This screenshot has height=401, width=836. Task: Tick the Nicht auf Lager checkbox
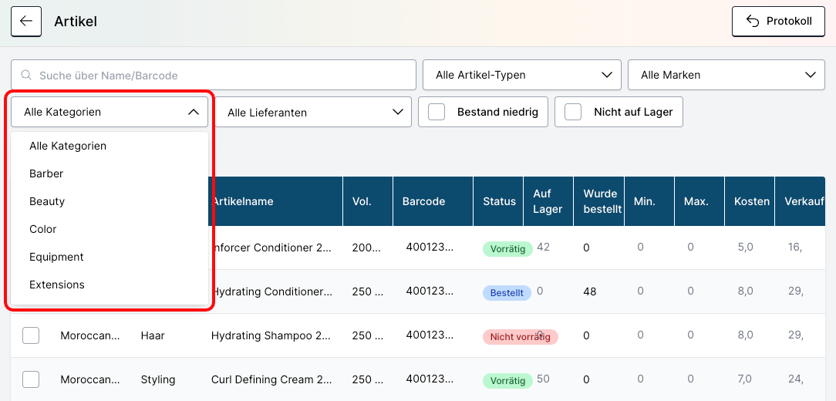pos(573,112)
